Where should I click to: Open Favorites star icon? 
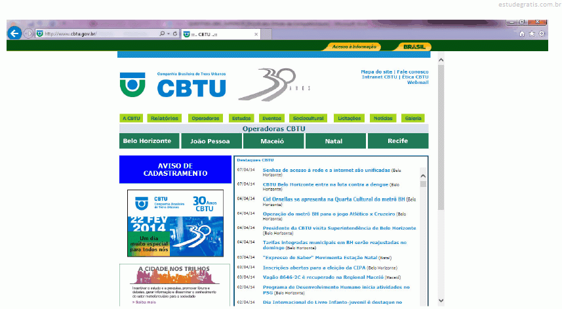pyautogui.click(x=532, y=33)
